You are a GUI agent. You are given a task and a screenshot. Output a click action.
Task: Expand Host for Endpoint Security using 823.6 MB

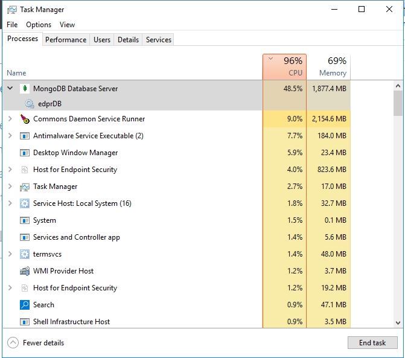click(10, 170)
